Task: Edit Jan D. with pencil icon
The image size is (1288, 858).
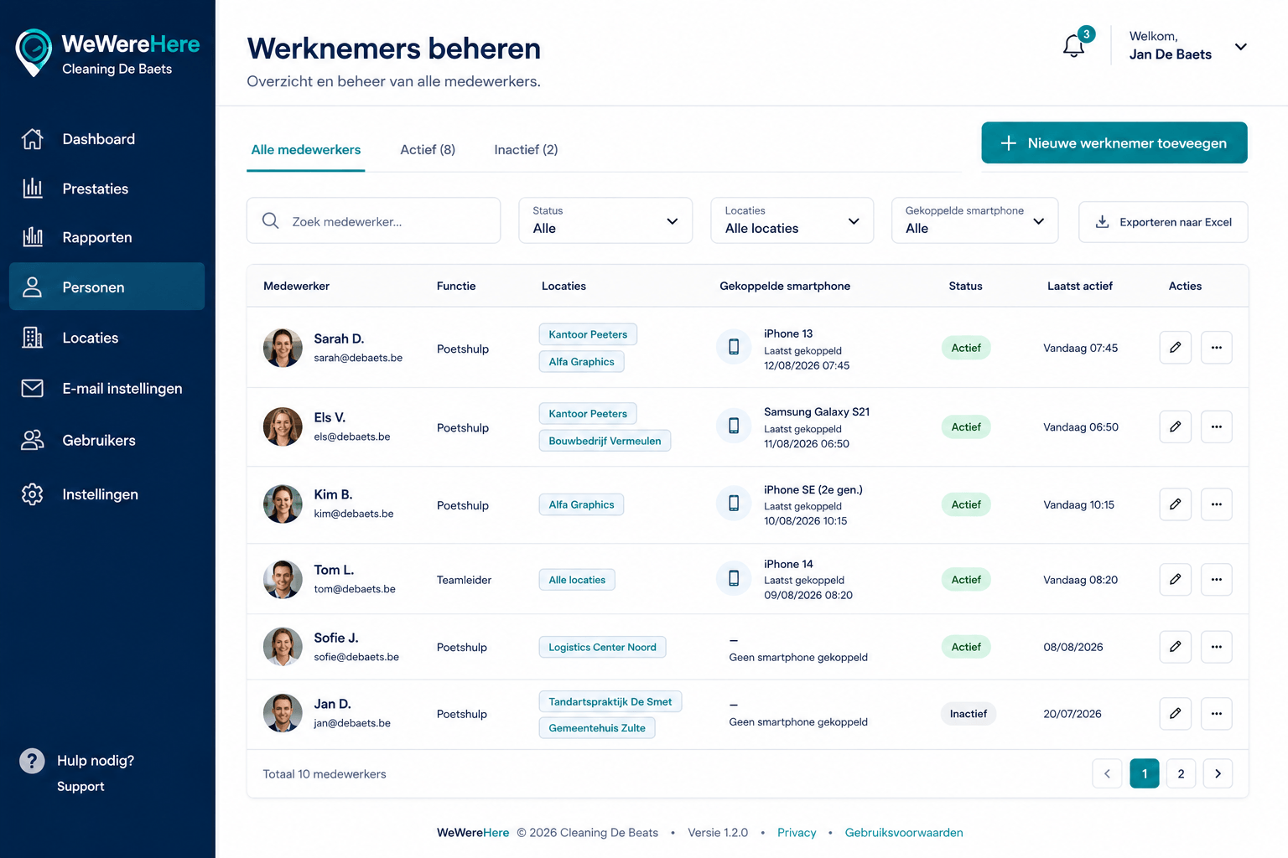Action: (1176, 714)
